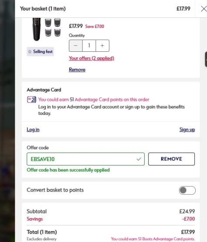Image resolution: width=207 pixels, height=242 pixels.
Task: Click the Advantage Card points earn message
Action: pyautogui.click(x=94, y=100)
